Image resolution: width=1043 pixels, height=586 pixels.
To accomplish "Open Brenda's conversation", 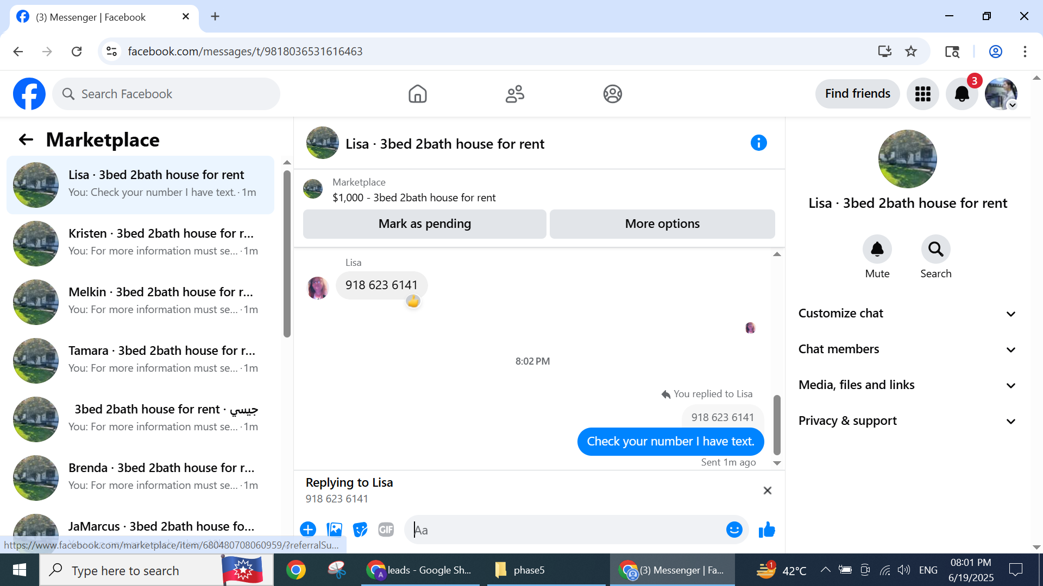I will (x=140, y=478).
